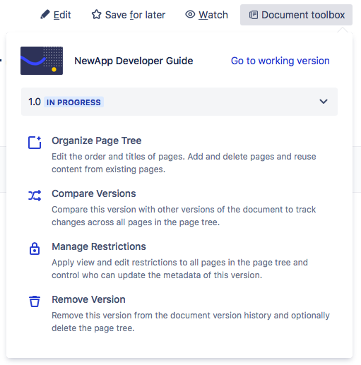Click the Manage Restrictions lock icon
This screenshot has height=365, width=361.
[35, 249]
